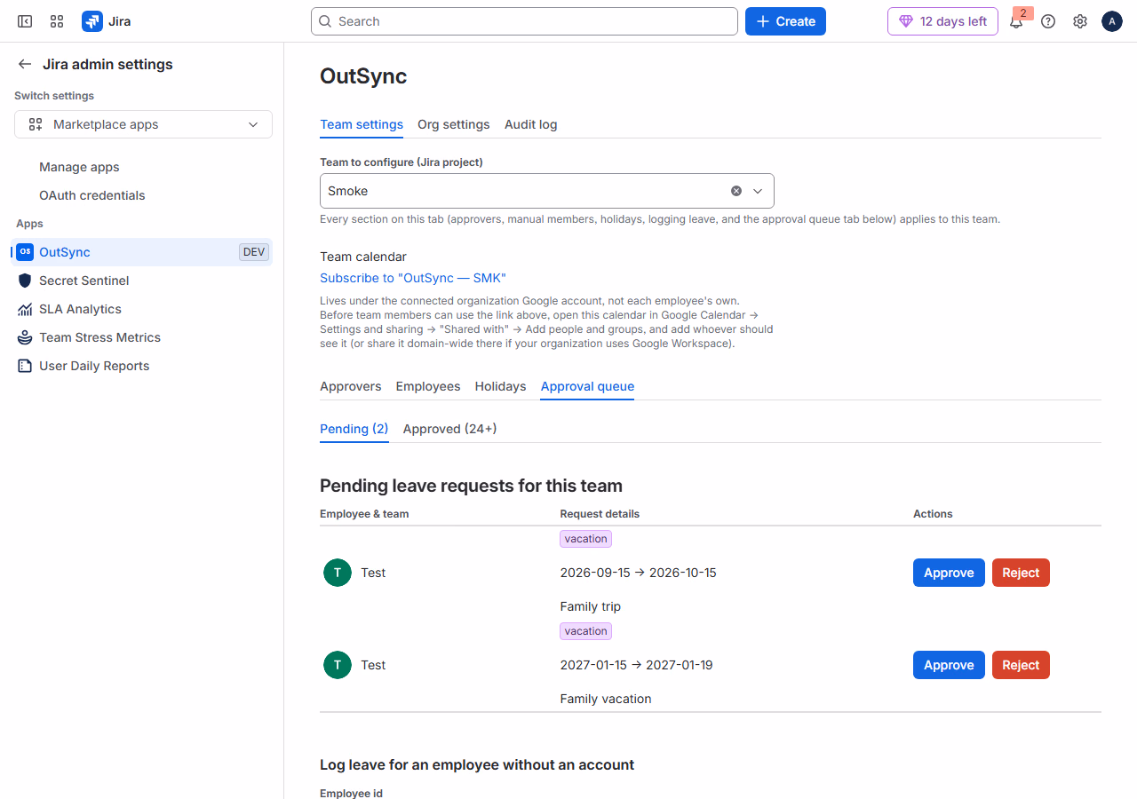Open the app switcher grid icon
1137x799 pixels.
click(x=57, y=21)
